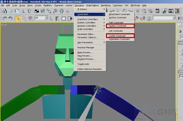Select Delete Selected Animation menu entry
This screenshot has height=121, width=183.
coord(89,69)
